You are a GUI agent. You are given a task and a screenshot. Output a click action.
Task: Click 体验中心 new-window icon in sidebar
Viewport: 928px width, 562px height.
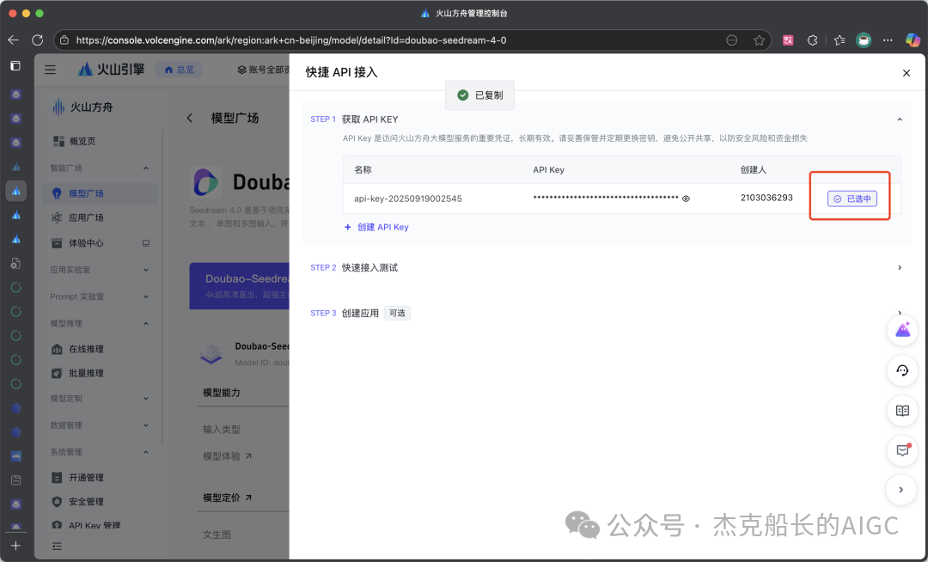(x=145, y=243)
